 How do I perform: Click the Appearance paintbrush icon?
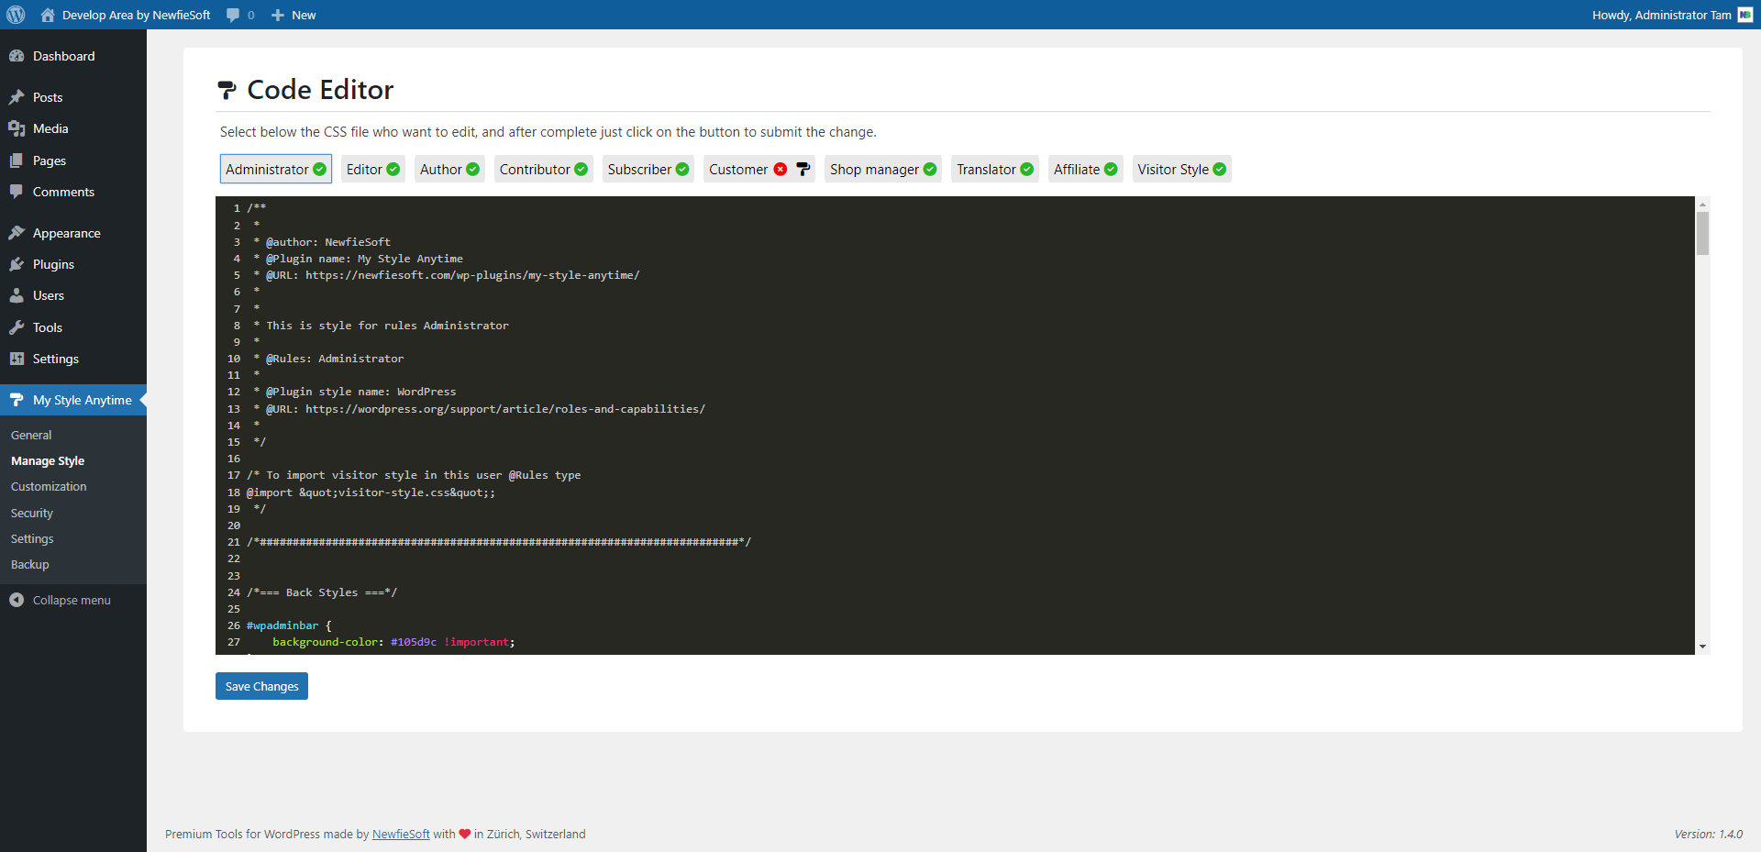(17, 233)
